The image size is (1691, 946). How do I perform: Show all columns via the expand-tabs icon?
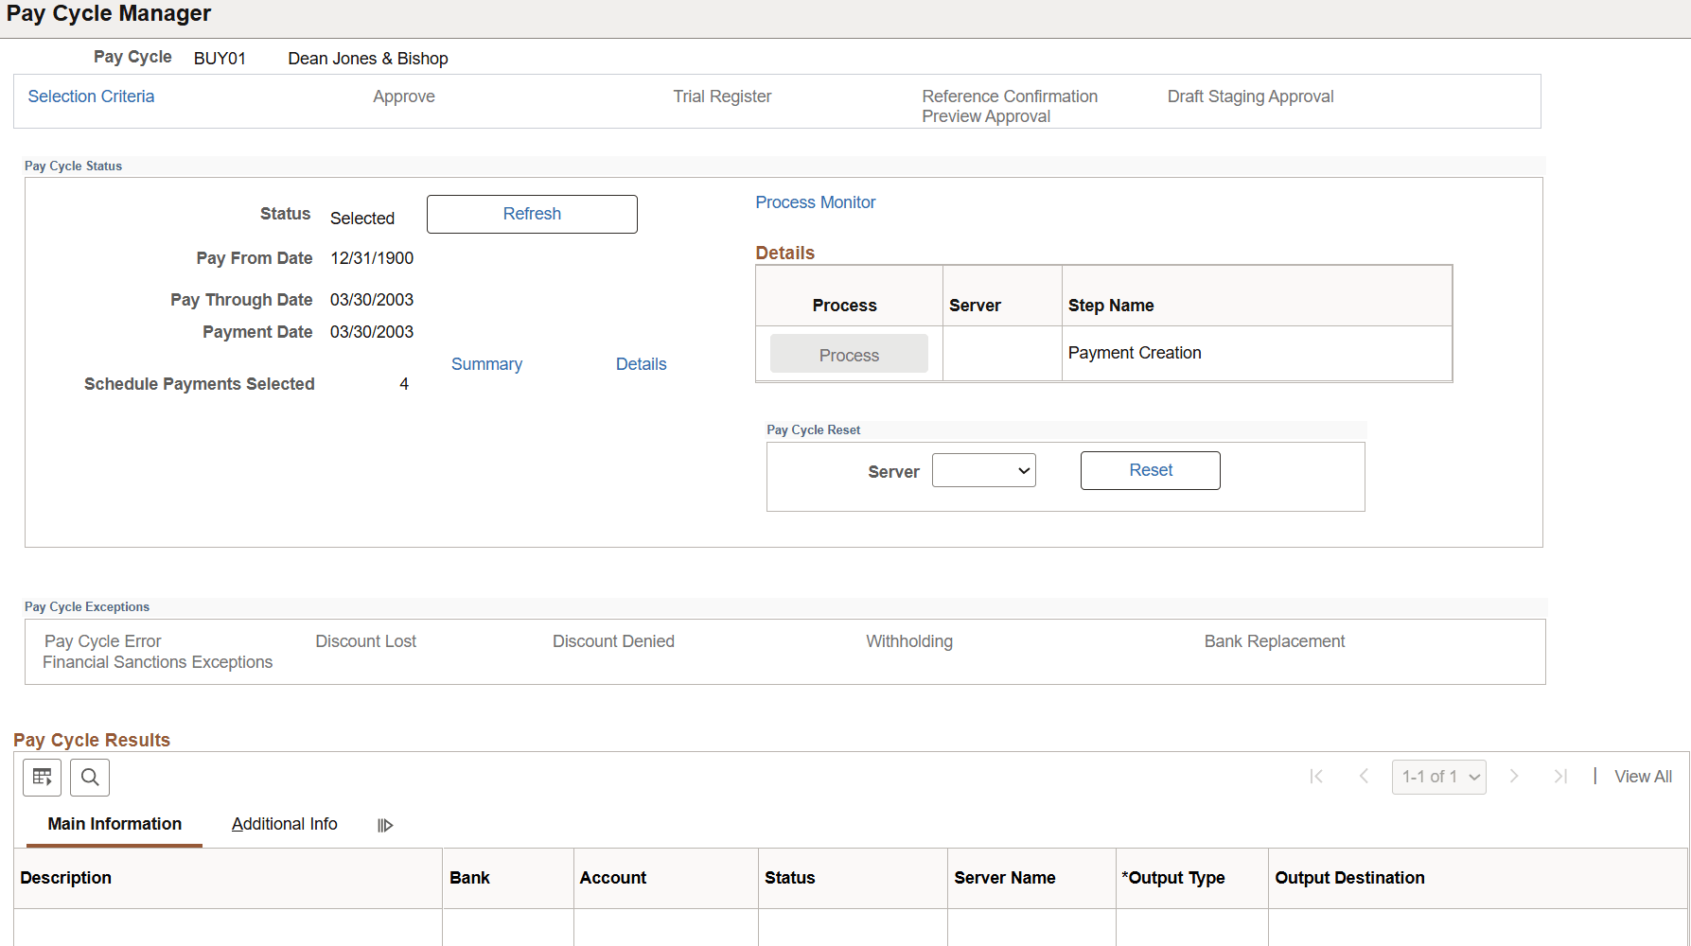384,824
